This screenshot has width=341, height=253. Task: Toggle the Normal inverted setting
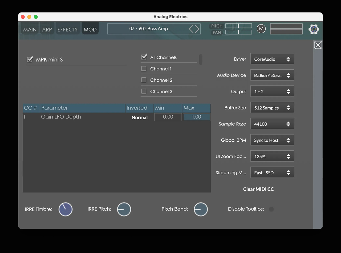click(140, 117)
